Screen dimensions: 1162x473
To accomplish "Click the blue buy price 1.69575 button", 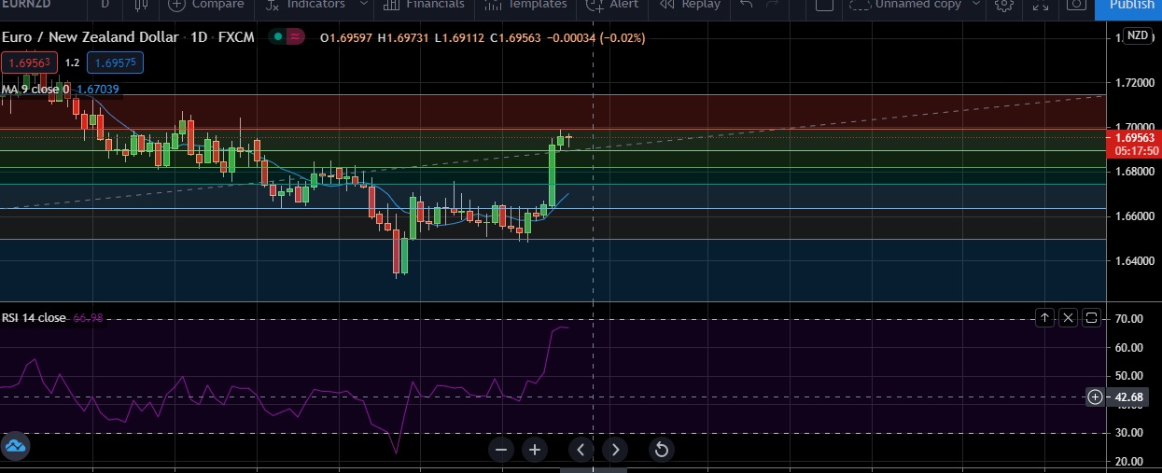I will [115, 63].
